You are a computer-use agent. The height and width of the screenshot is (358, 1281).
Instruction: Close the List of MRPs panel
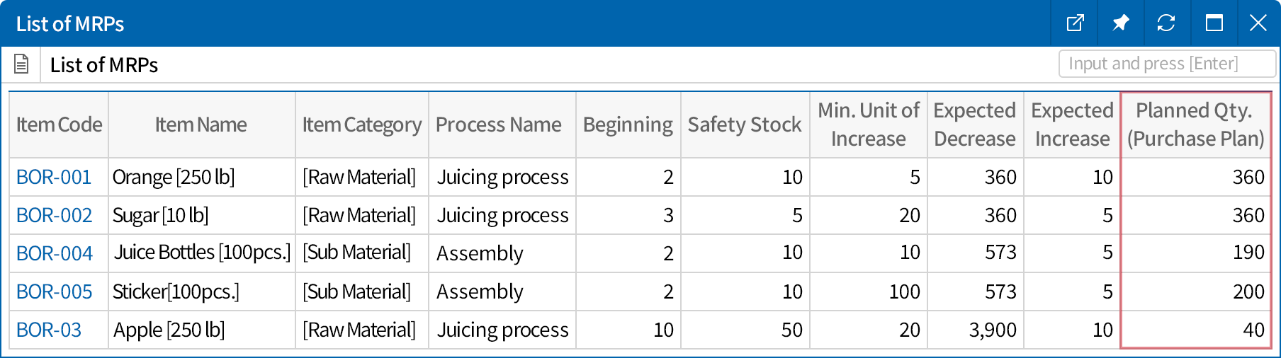coord(1258,23)
